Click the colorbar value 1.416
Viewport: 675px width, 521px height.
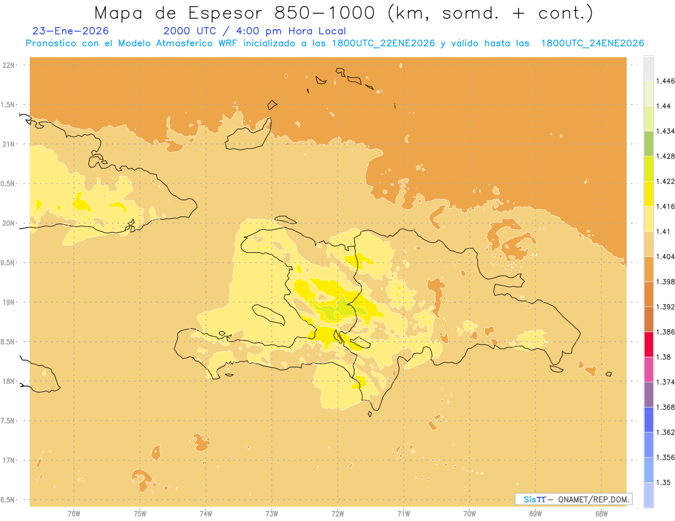tap(665, 206)
